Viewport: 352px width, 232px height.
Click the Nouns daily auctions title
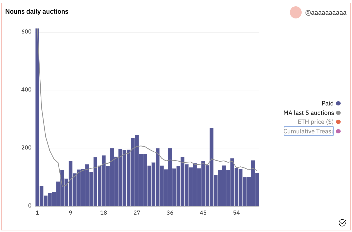(37, 12)
